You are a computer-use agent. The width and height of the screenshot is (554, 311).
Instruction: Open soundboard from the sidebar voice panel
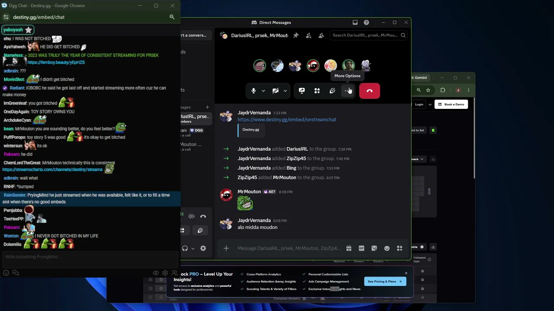200,231
